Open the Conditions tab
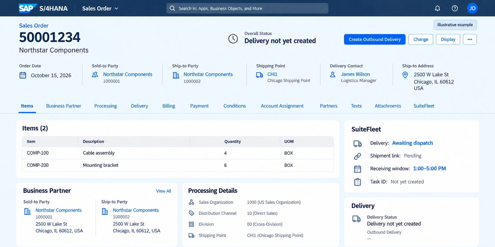Image resolution: width=495 pixels, height=247 pixels. 235,106
